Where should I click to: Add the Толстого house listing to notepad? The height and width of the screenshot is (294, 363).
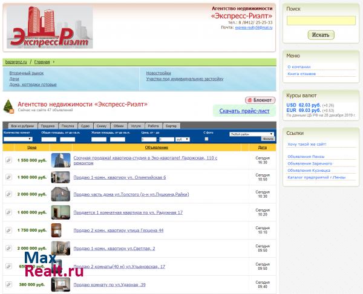click(x=8, y=194)
